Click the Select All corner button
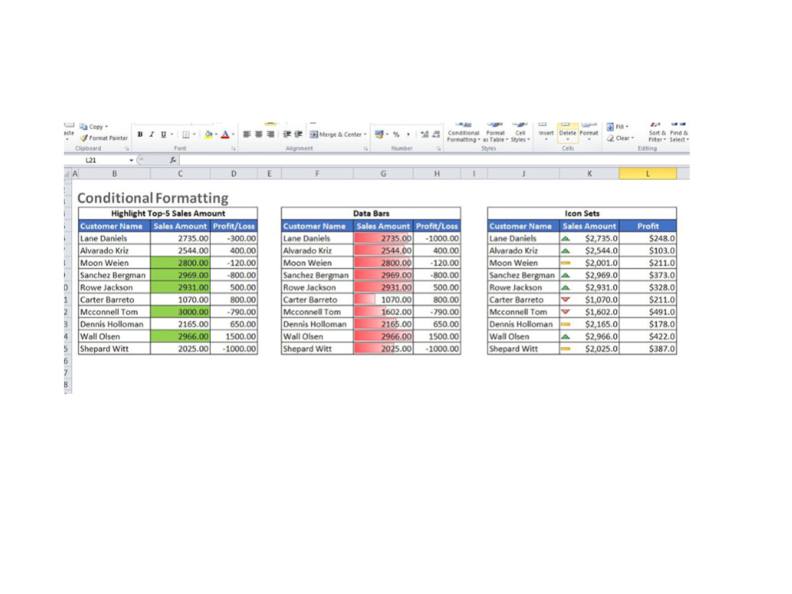 (x=67, y=173)
